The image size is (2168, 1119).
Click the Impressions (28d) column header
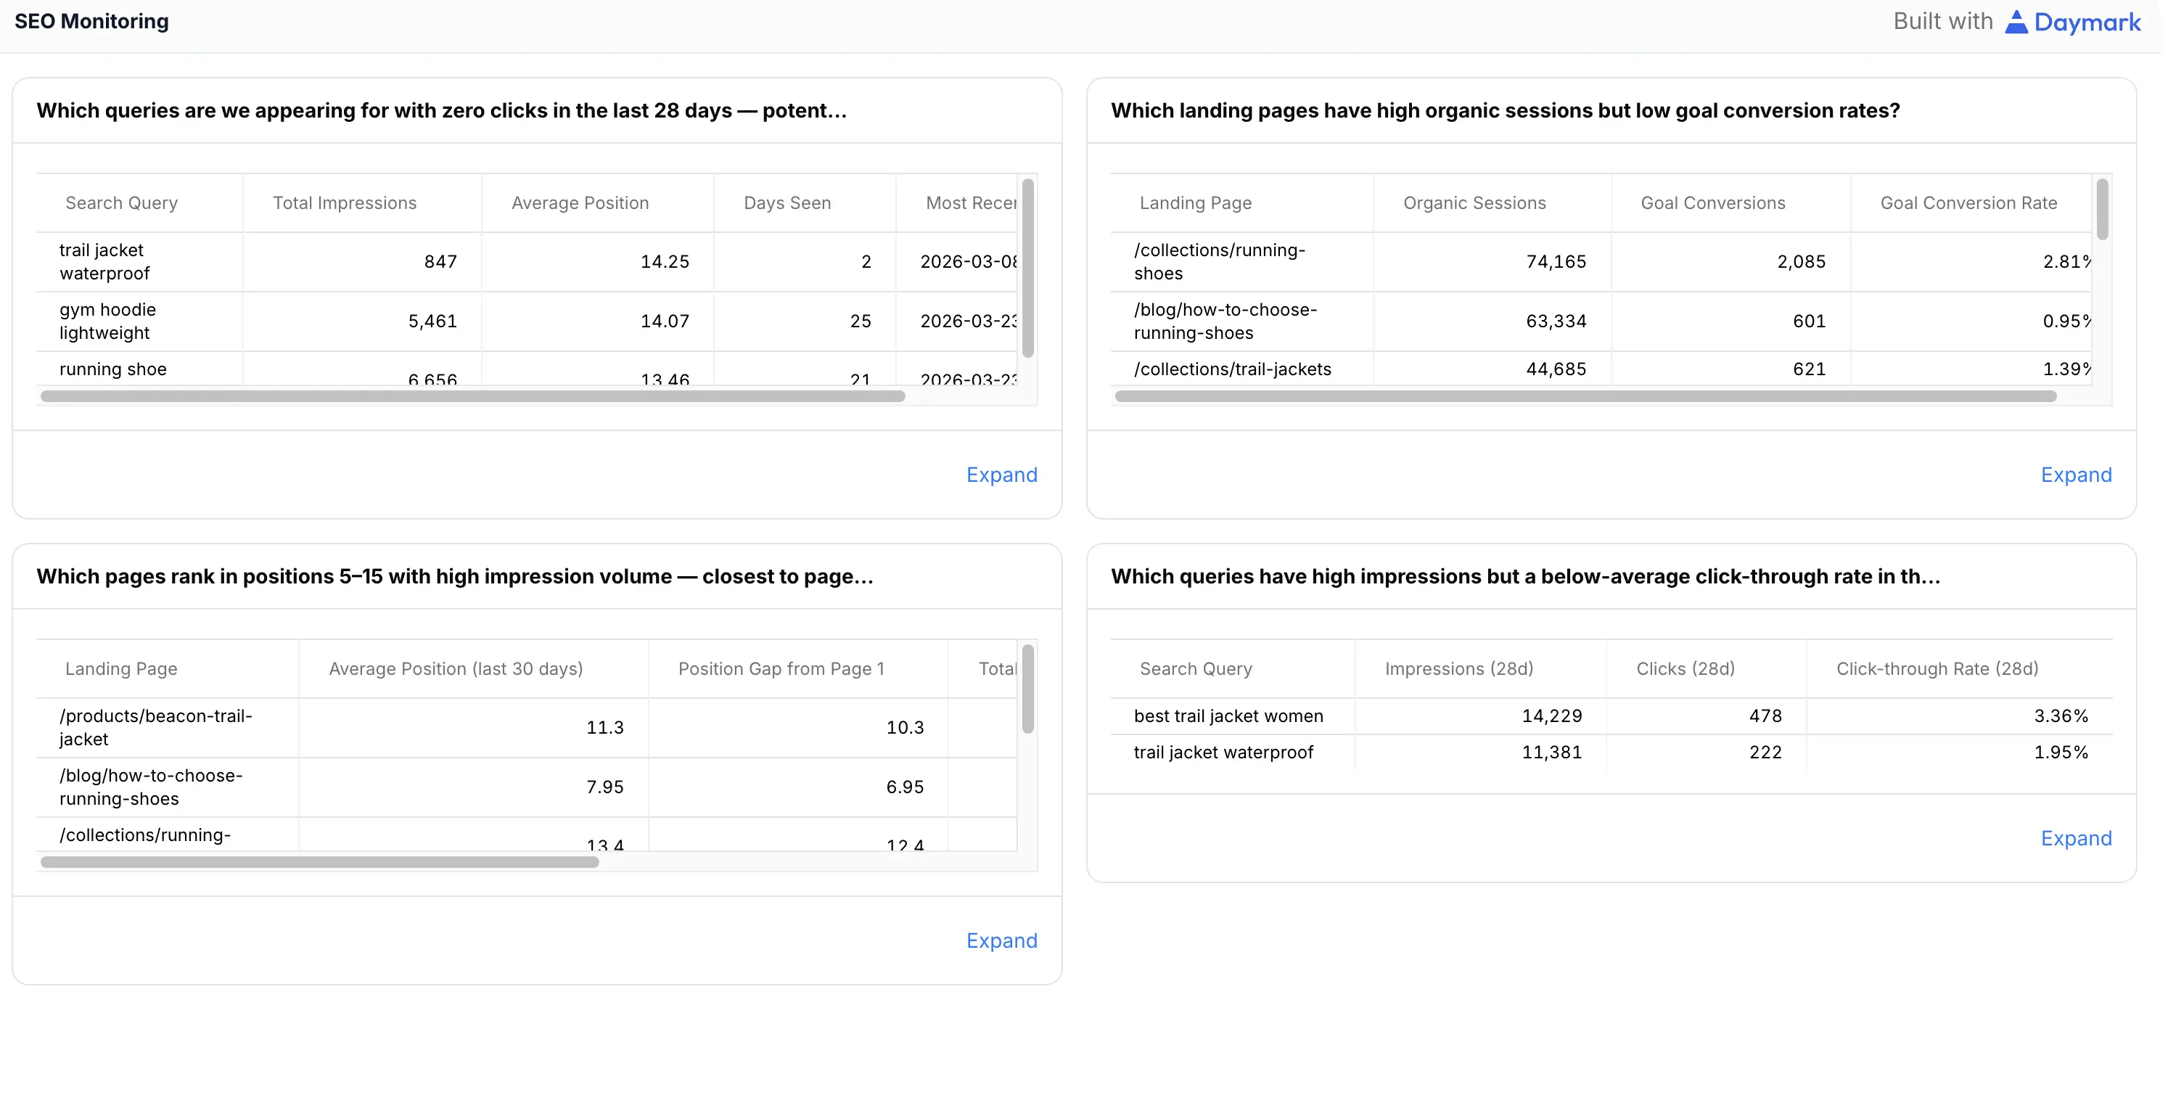(1458, 668)
